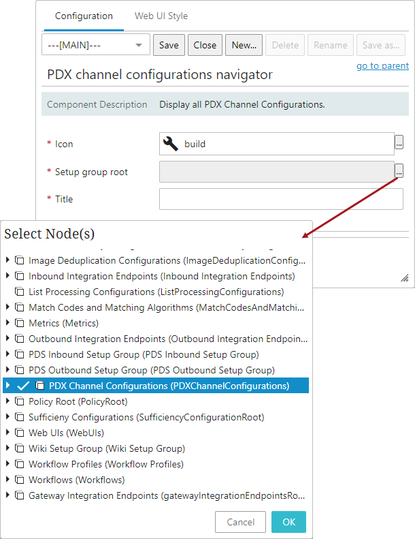Screen dimensions: 415x539
Task: Expand the PDS Inbound Setup Group node
Action: 7,354
